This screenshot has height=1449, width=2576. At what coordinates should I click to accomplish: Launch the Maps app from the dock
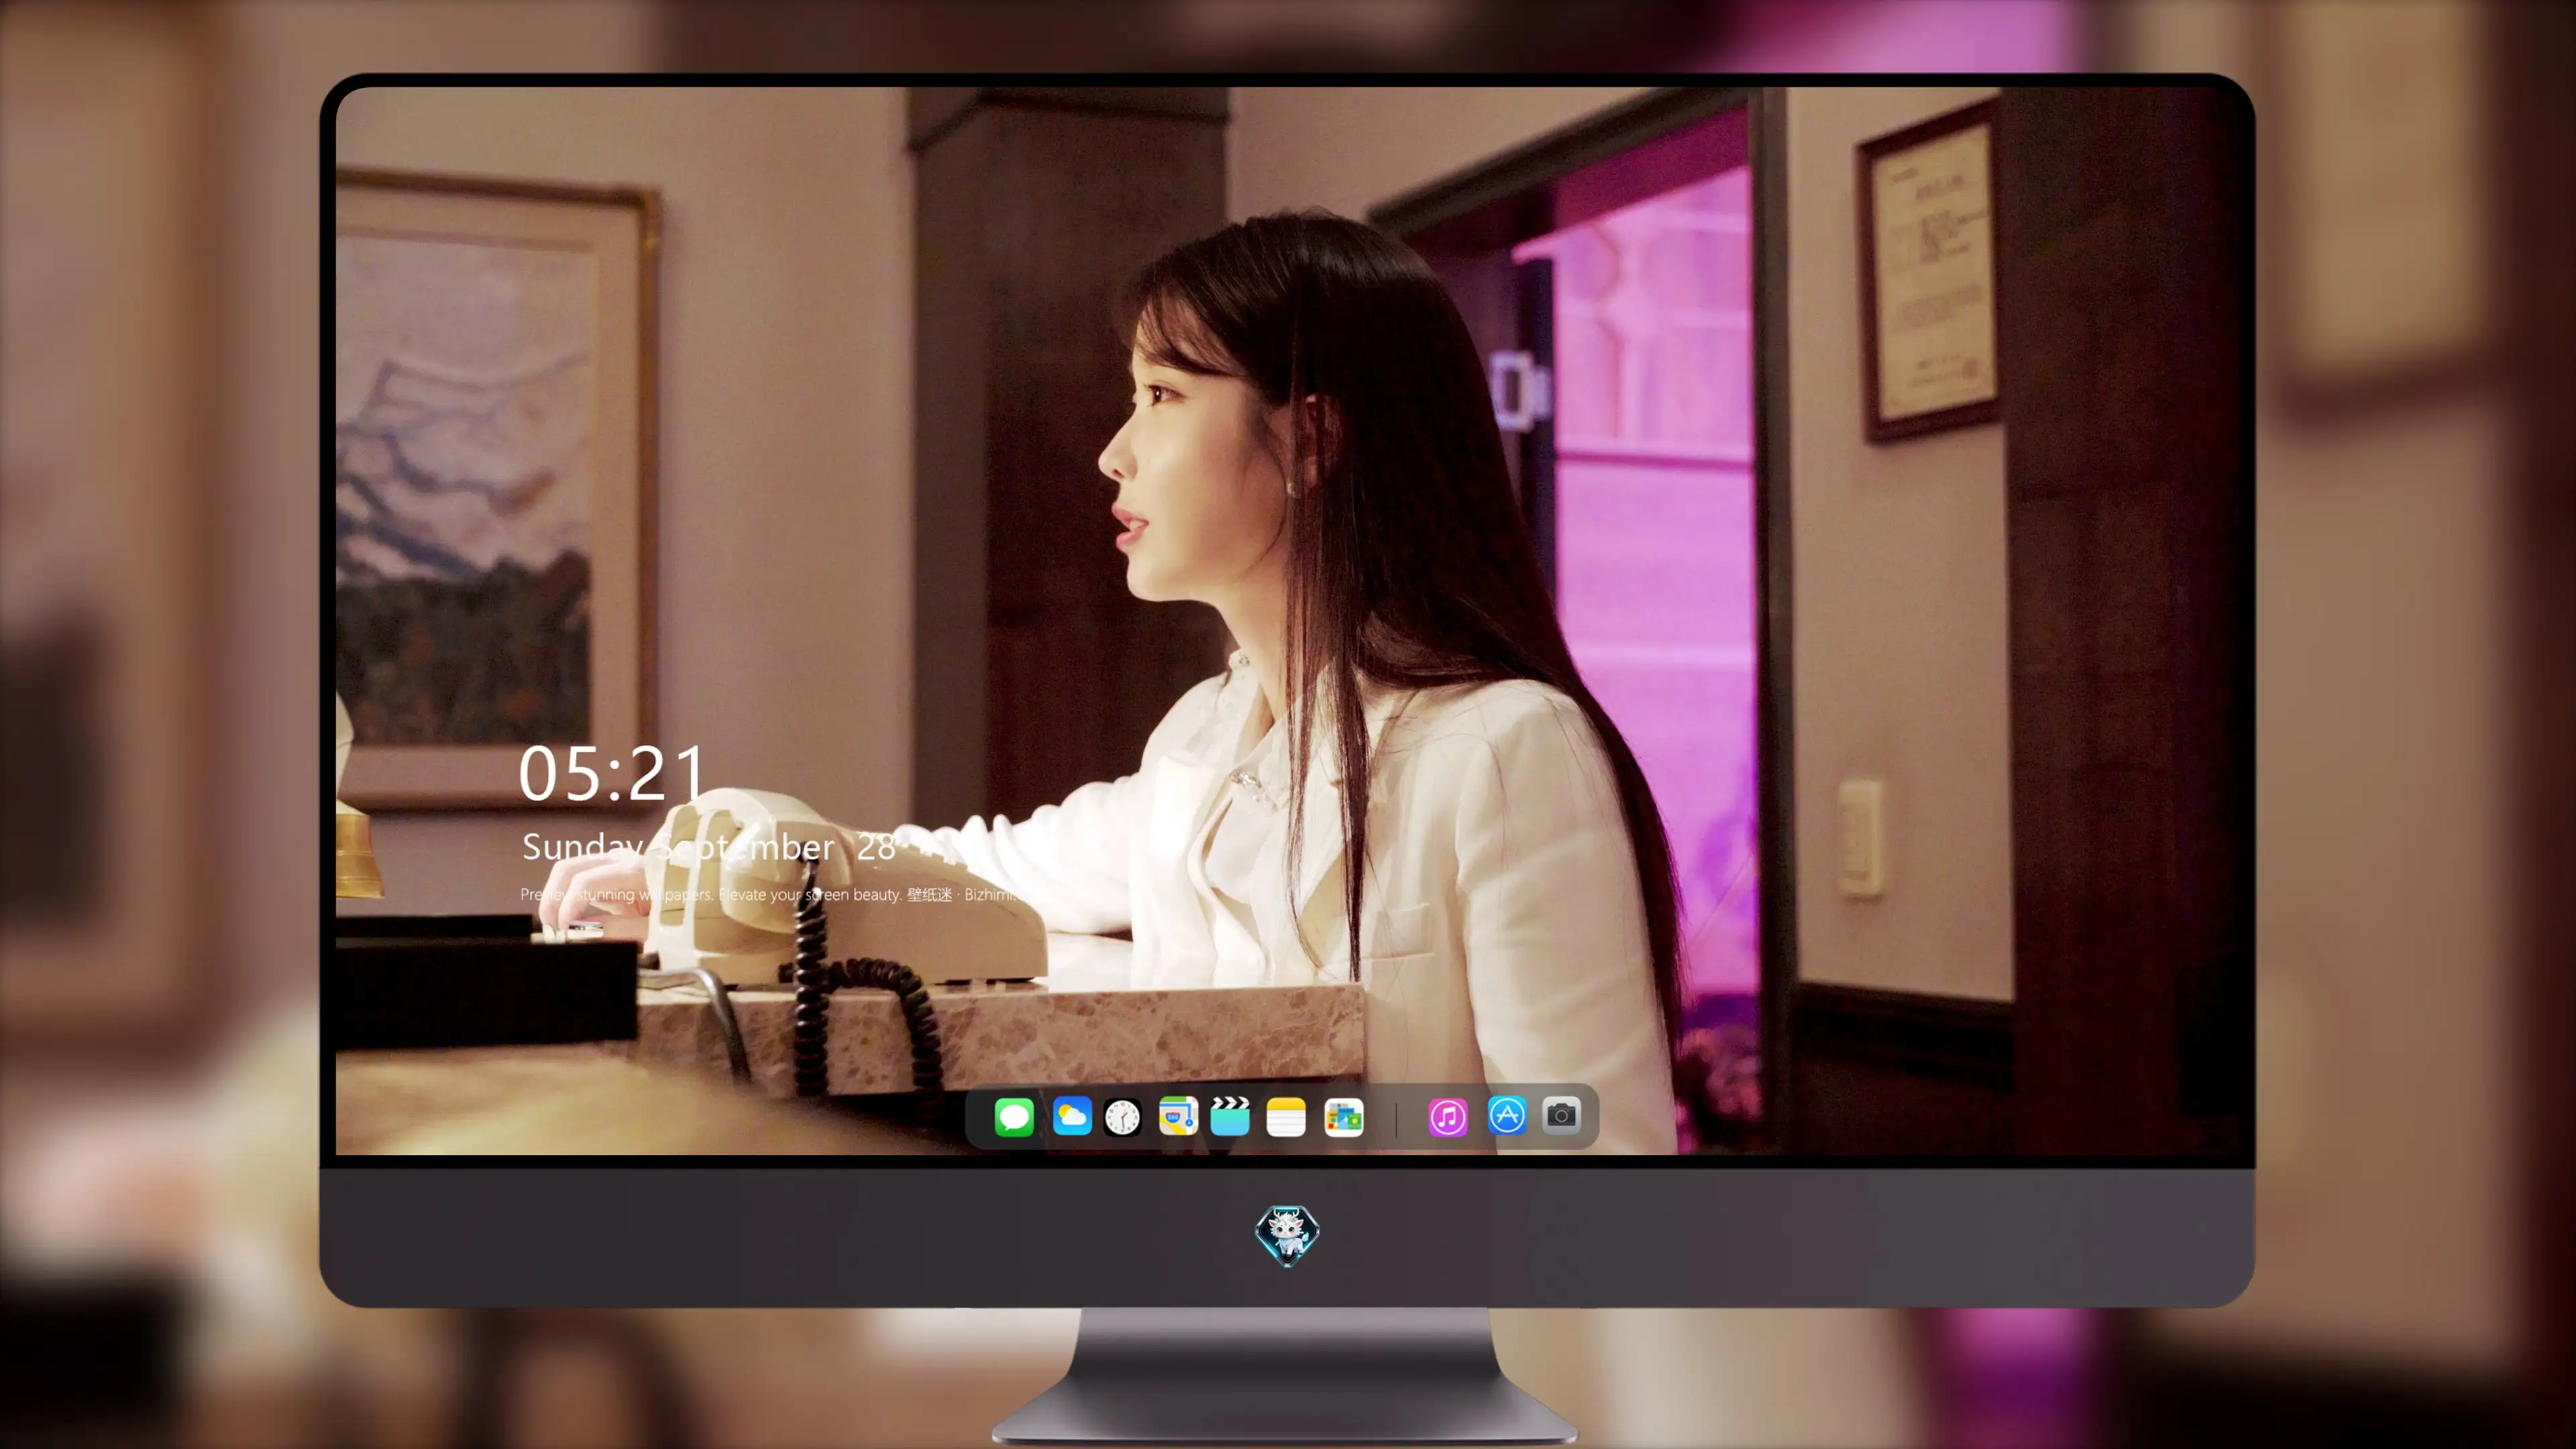(x=1178, y=1116)
